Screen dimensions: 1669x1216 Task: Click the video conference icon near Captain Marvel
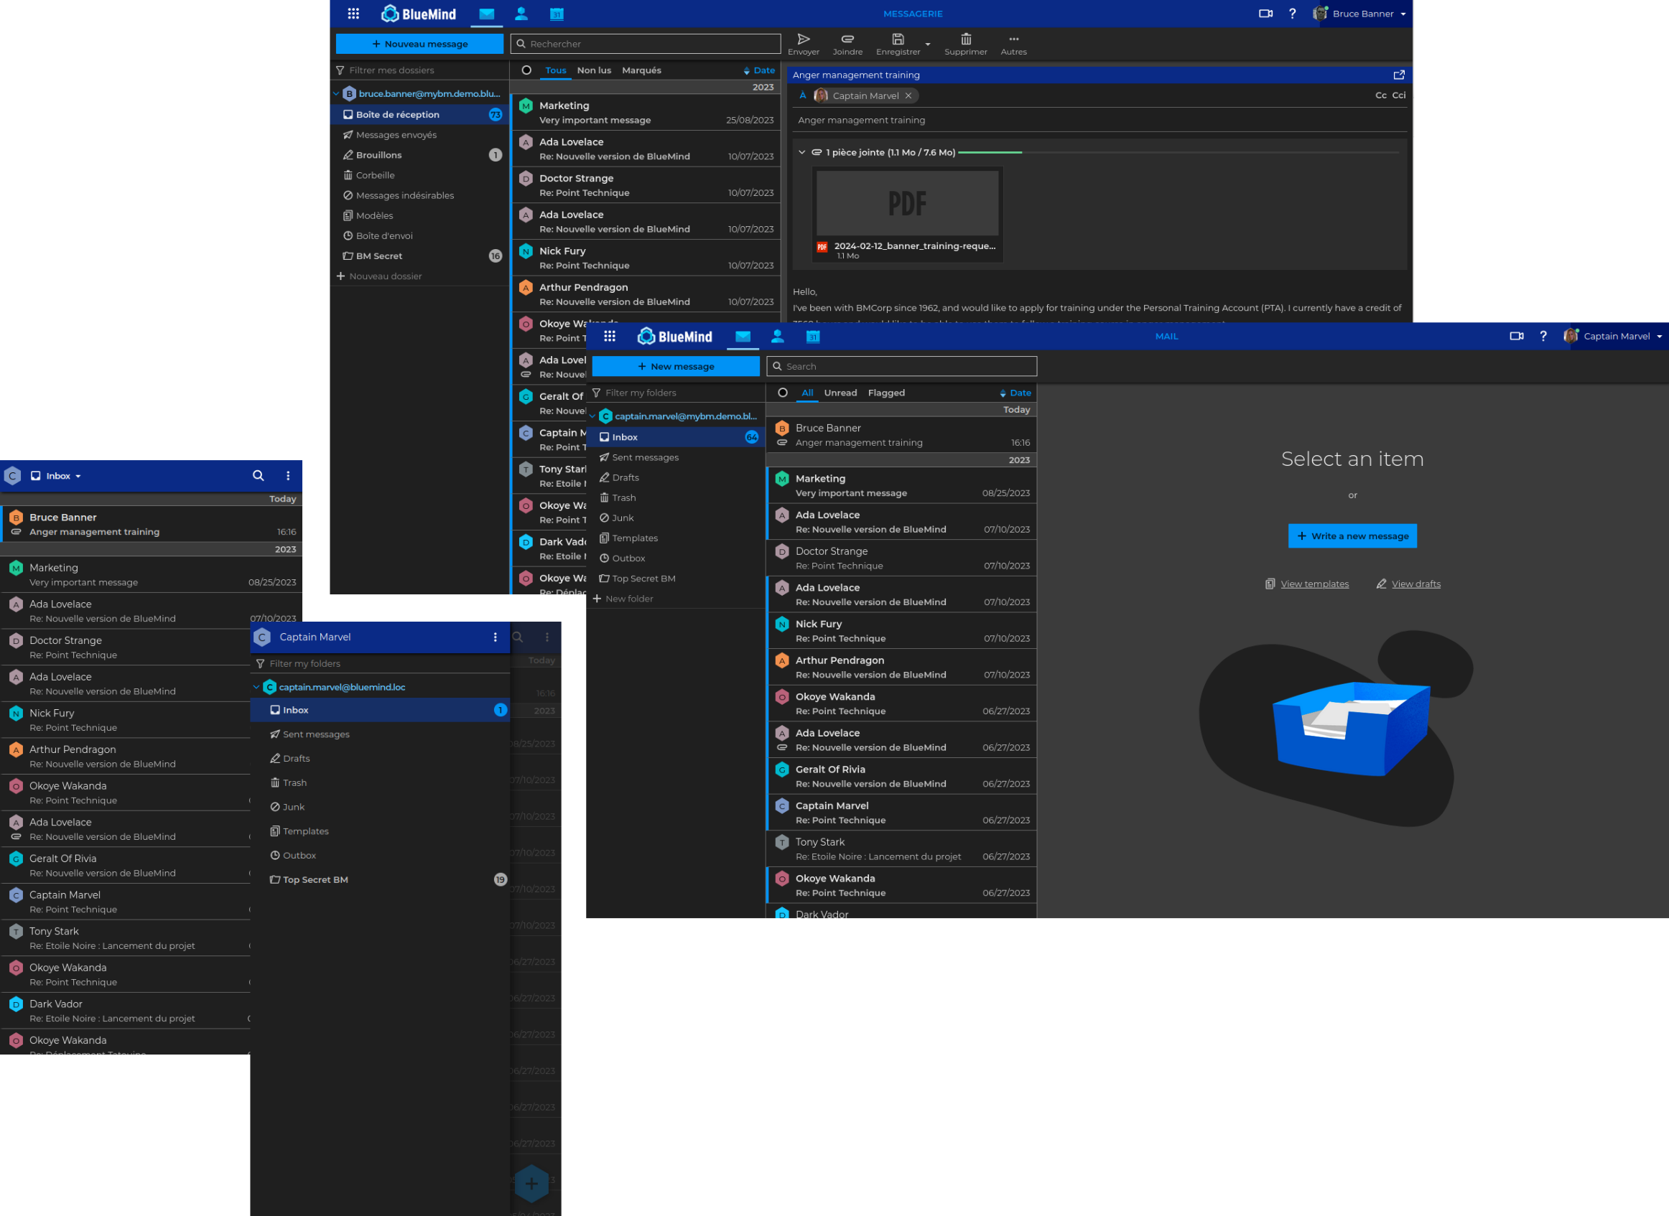1516,337
